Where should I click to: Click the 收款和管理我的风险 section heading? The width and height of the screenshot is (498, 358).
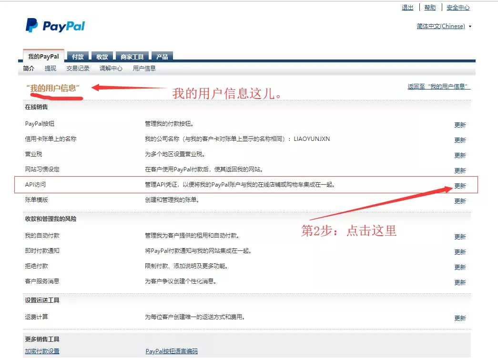(x=51, y=219)
